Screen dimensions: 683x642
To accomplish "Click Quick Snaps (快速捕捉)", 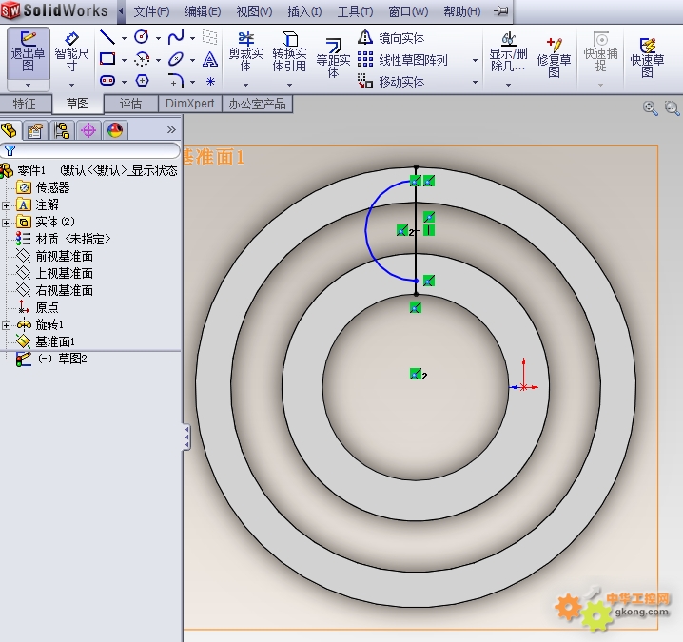I will click(600, 52).
